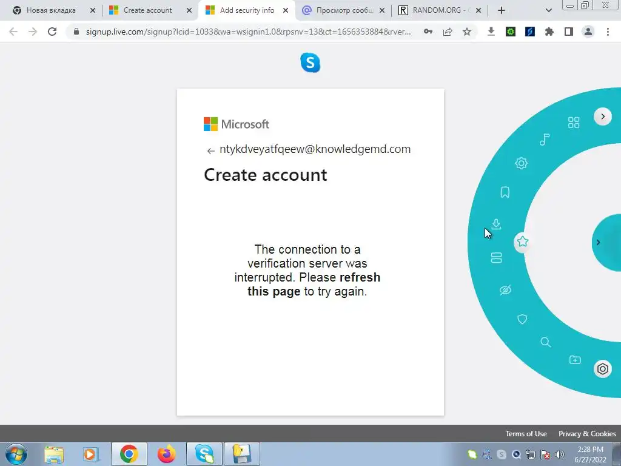Open Windows Explorer from the taskbar
Viewport: 621px width, 466px height.
point(54,454)
